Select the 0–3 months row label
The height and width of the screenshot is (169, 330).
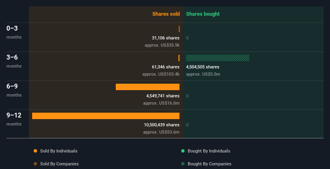pos(14,33)
